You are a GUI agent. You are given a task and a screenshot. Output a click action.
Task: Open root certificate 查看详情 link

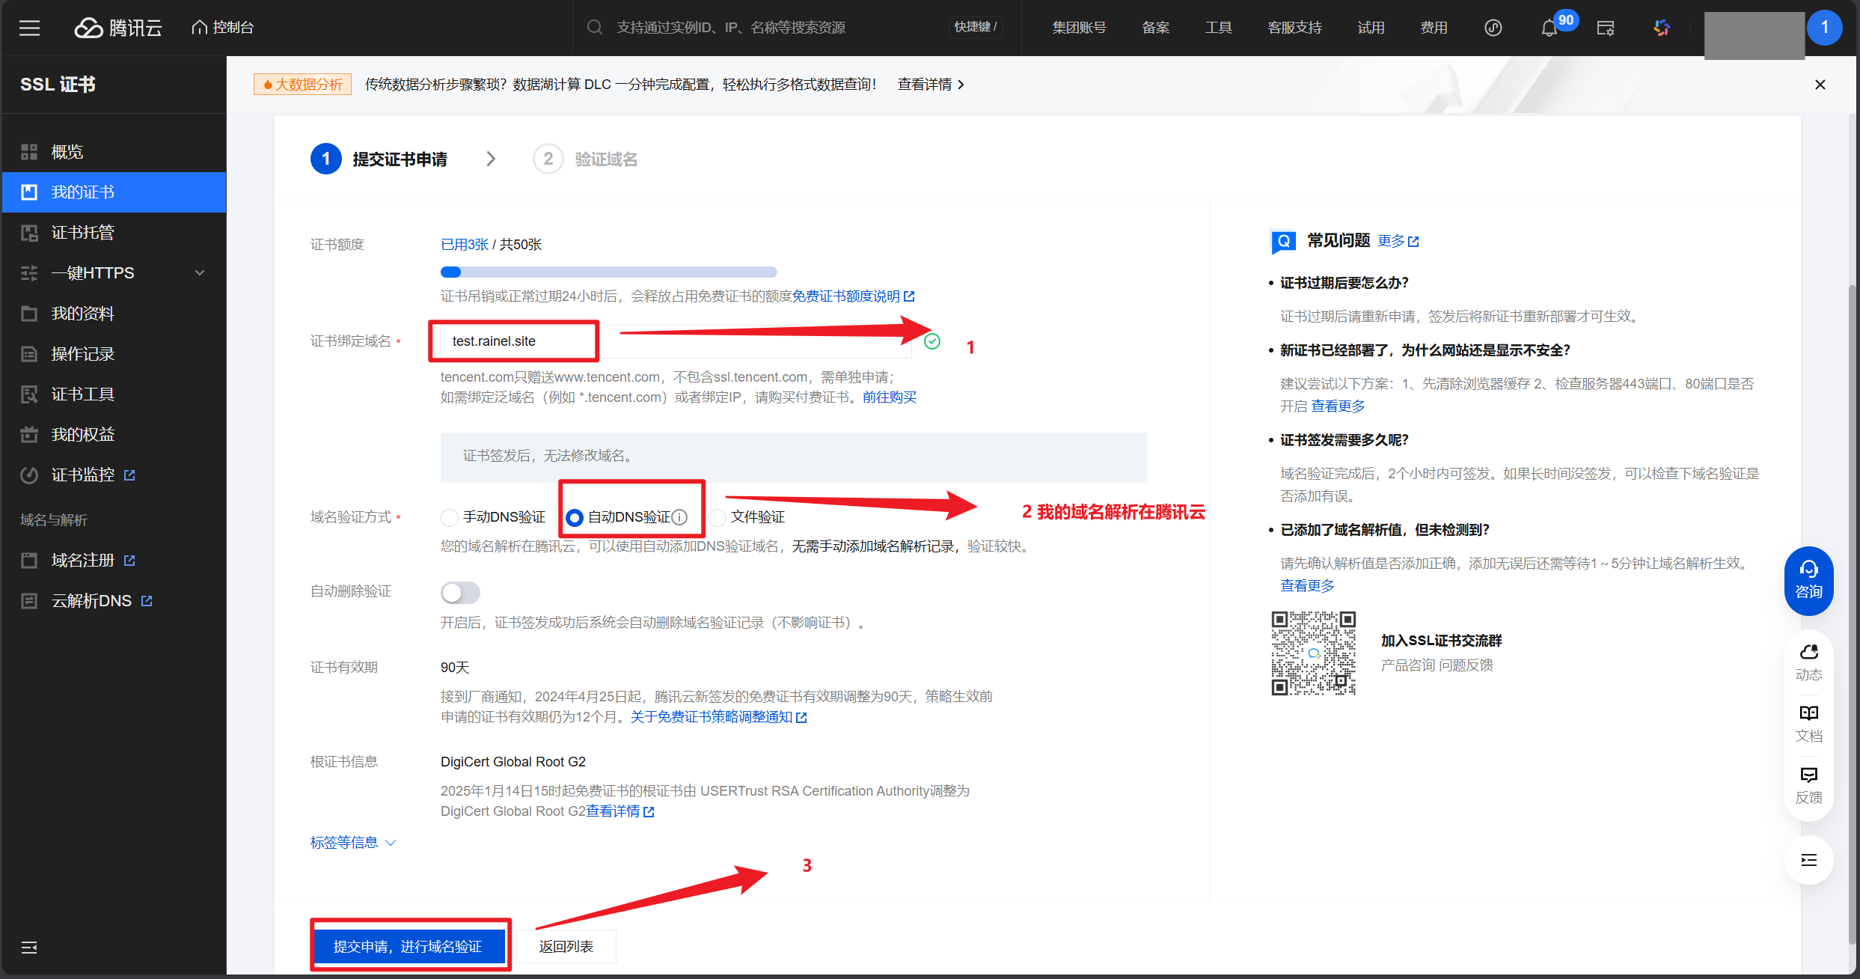click(620, 811)
